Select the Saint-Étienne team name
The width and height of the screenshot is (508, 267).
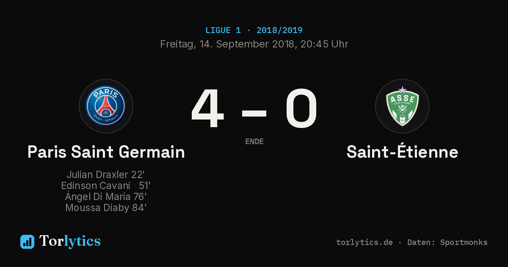(x=403, y=152)
